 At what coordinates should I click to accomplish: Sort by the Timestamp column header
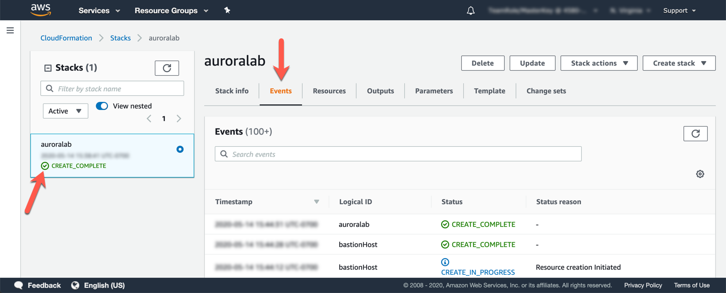(x=234, y=202)
